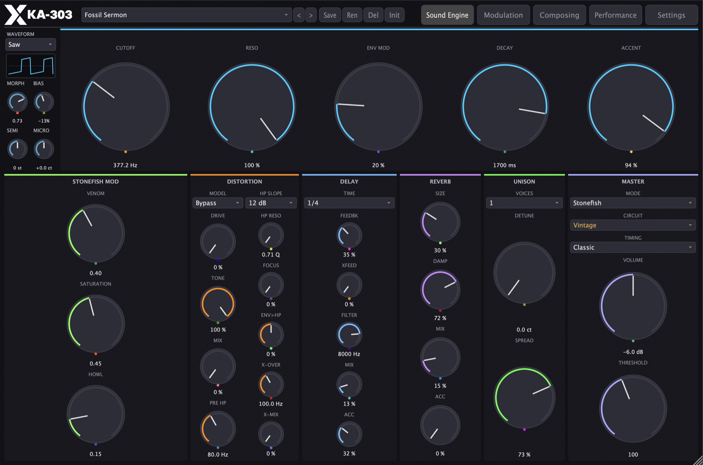The image size is (703, 465).
Task: Click the Init button
Action: tap(394, 15)
